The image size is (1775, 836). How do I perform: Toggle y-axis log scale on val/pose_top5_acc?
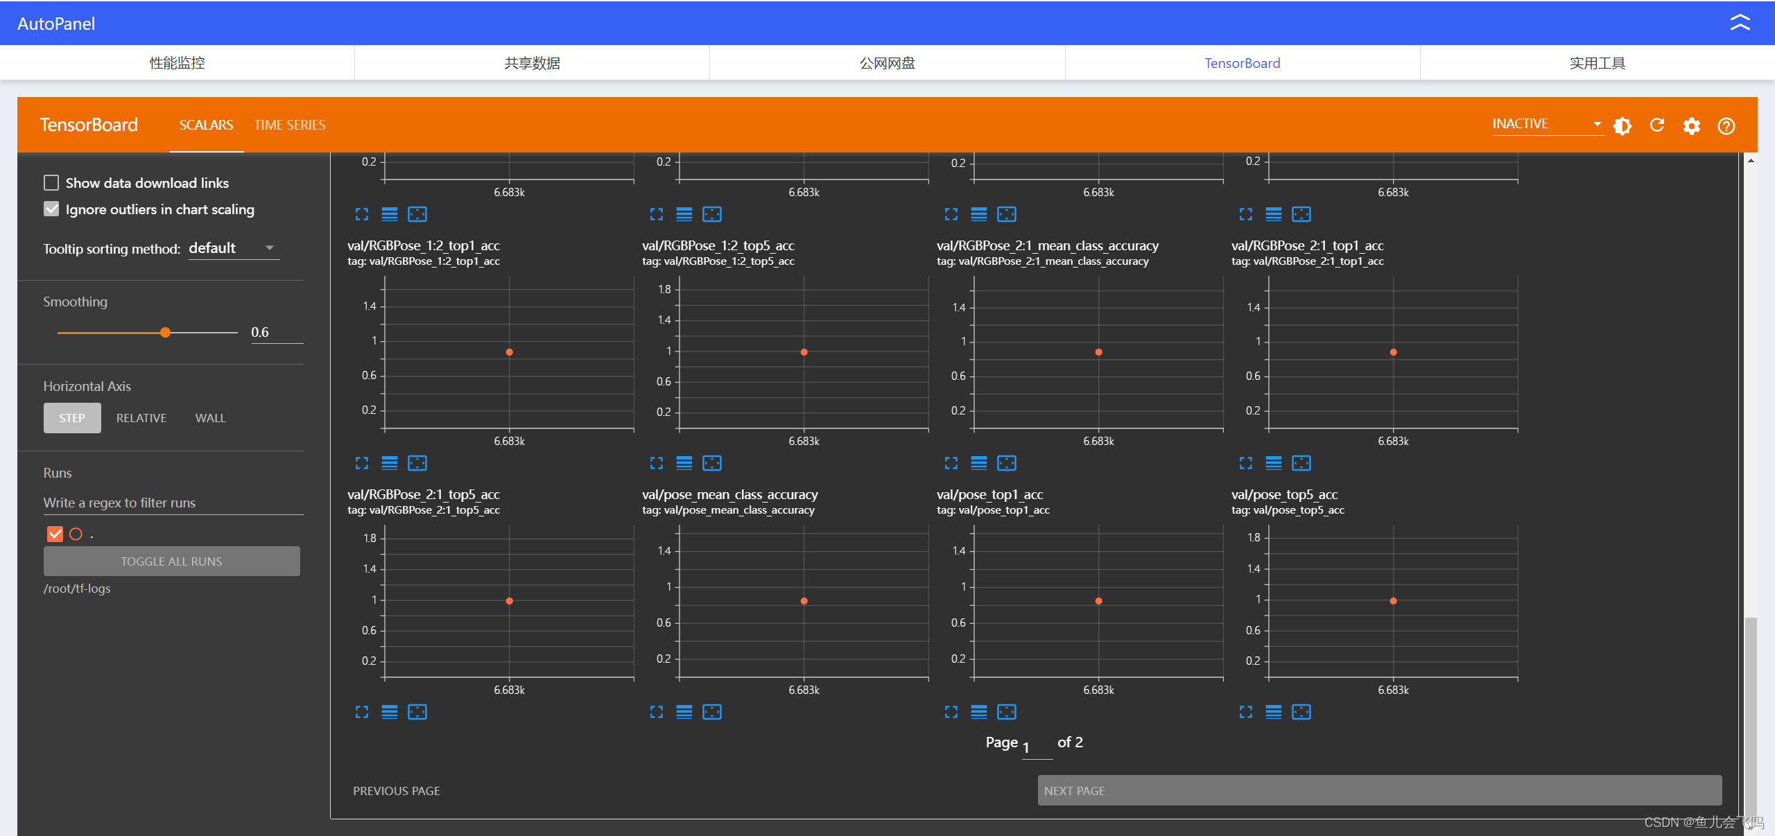click(x=1274, y=712)
